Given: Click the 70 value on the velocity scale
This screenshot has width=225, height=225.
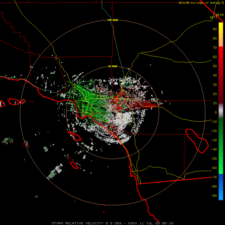Looking at the screenshot, I should point(215,48).
